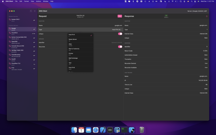Image resolution: width=216 pixels, height=135 pixels.
Task: Click the battery icon in menu bar
Action: [176, 1]
